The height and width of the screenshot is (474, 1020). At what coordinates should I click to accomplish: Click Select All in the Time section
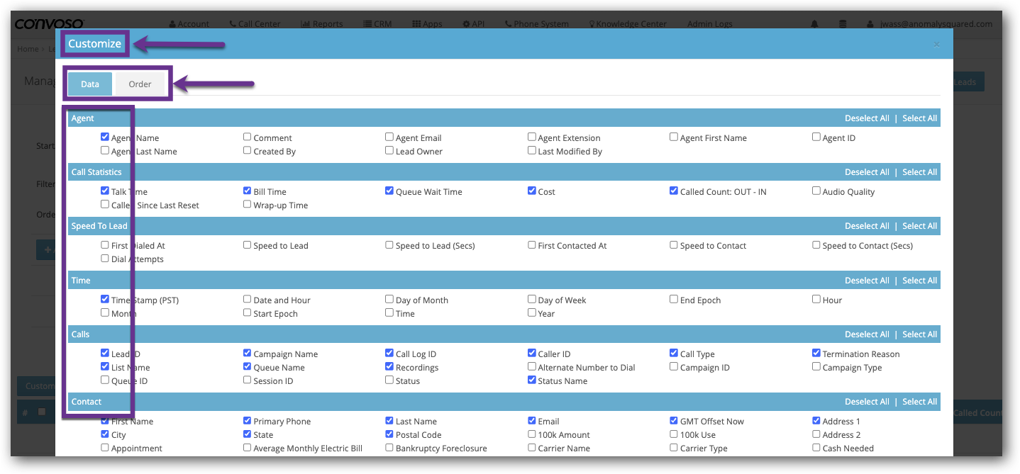coord(919,281)
